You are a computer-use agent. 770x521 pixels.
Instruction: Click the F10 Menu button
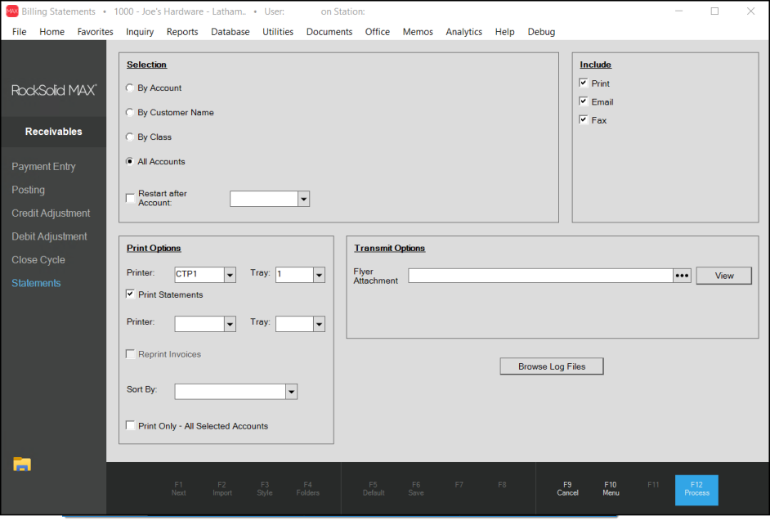coord(611,488)
